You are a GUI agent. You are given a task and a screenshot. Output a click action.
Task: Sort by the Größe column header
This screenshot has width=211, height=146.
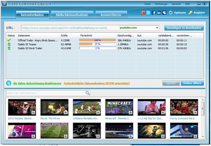tap(69, 36)
